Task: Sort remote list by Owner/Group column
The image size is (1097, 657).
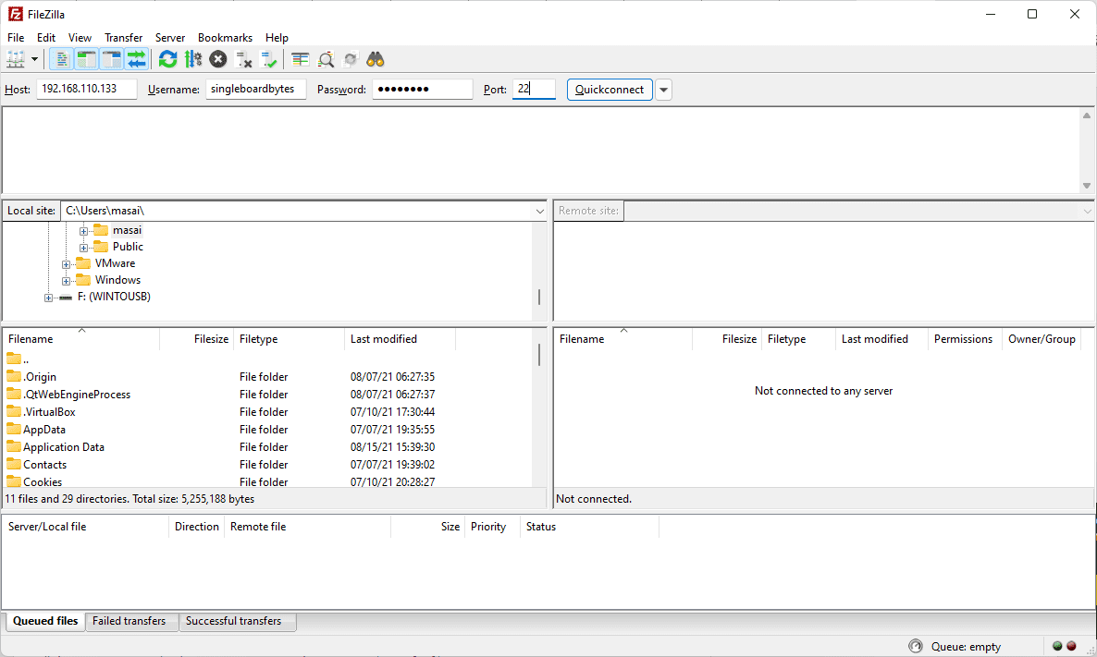Action: tap(1042, 339)
